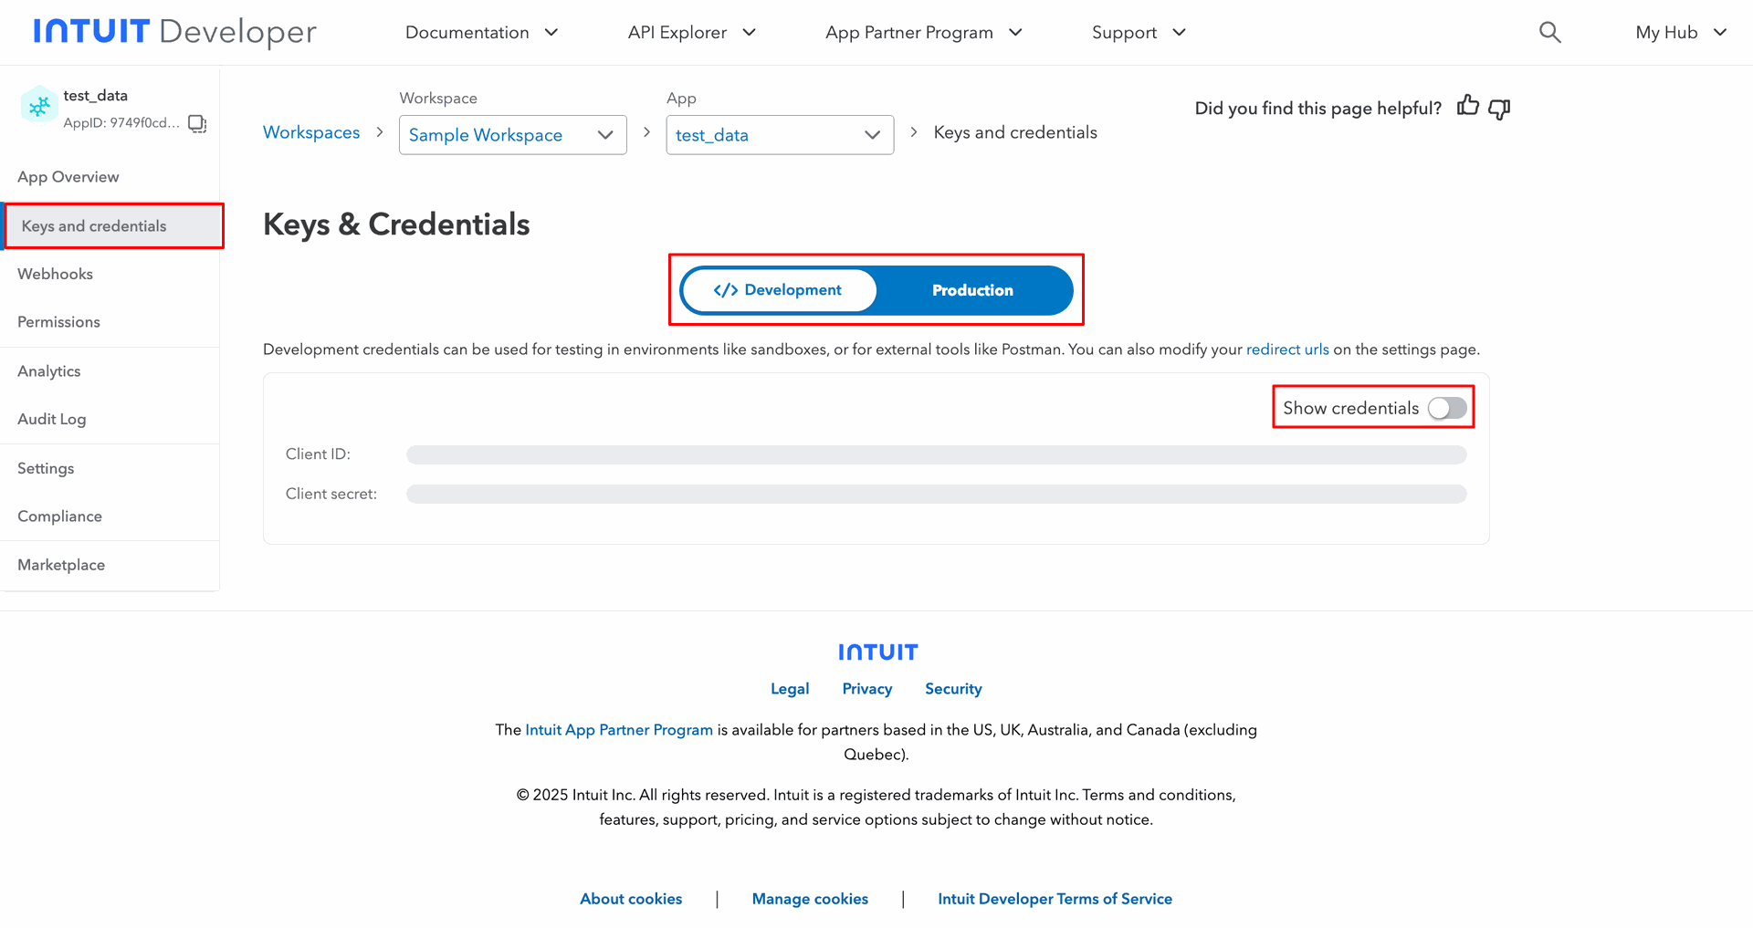Viewport: 1753px width, 928px height.
Task: Switch to Production credentials
Action: [x=972, y=290]
